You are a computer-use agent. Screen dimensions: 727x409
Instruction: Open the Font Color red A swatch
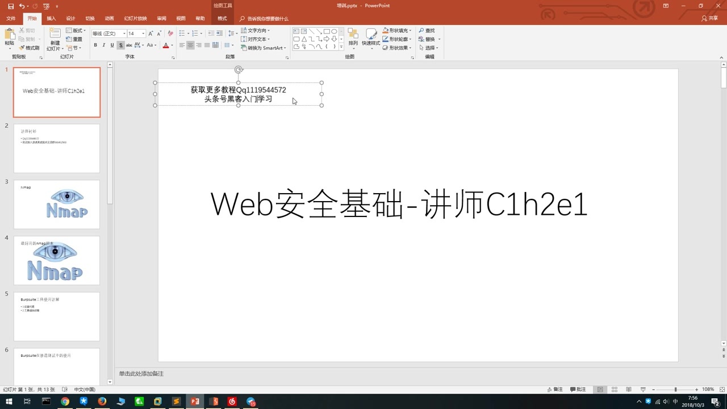click(166, 45)
